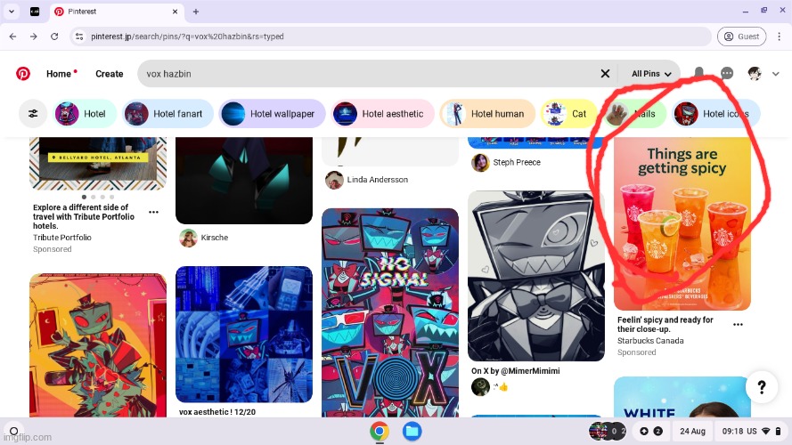
Task: Expand the account chevron beside the avatar
Action: pos(776,74)
